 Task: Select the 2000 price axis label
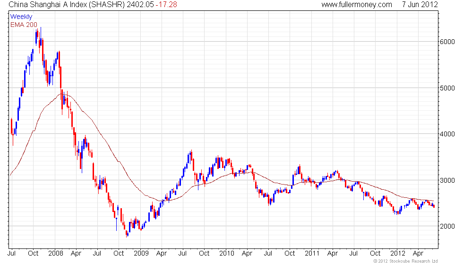447,226
